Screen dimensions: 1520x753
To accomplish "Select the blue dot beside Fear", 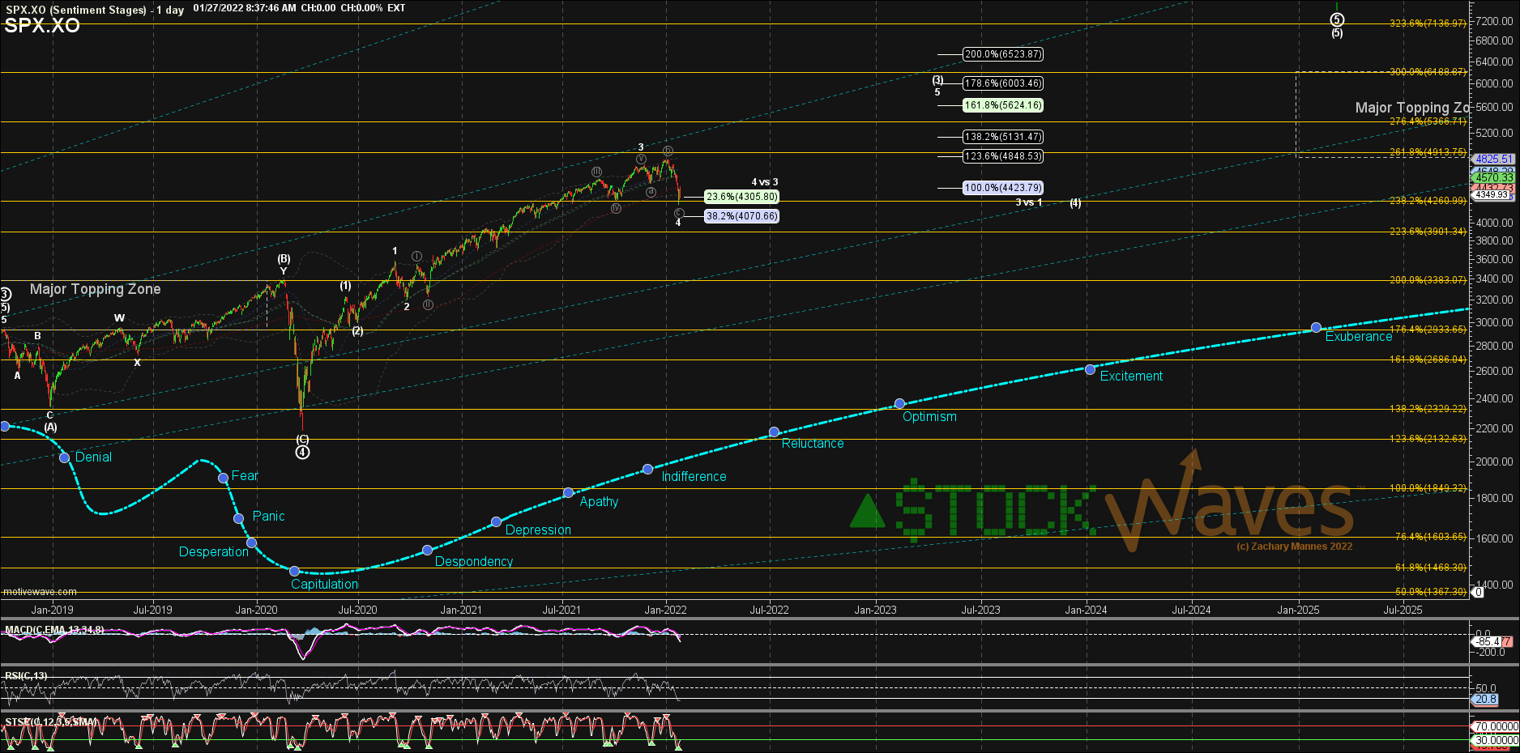I will tap(224, 479).
